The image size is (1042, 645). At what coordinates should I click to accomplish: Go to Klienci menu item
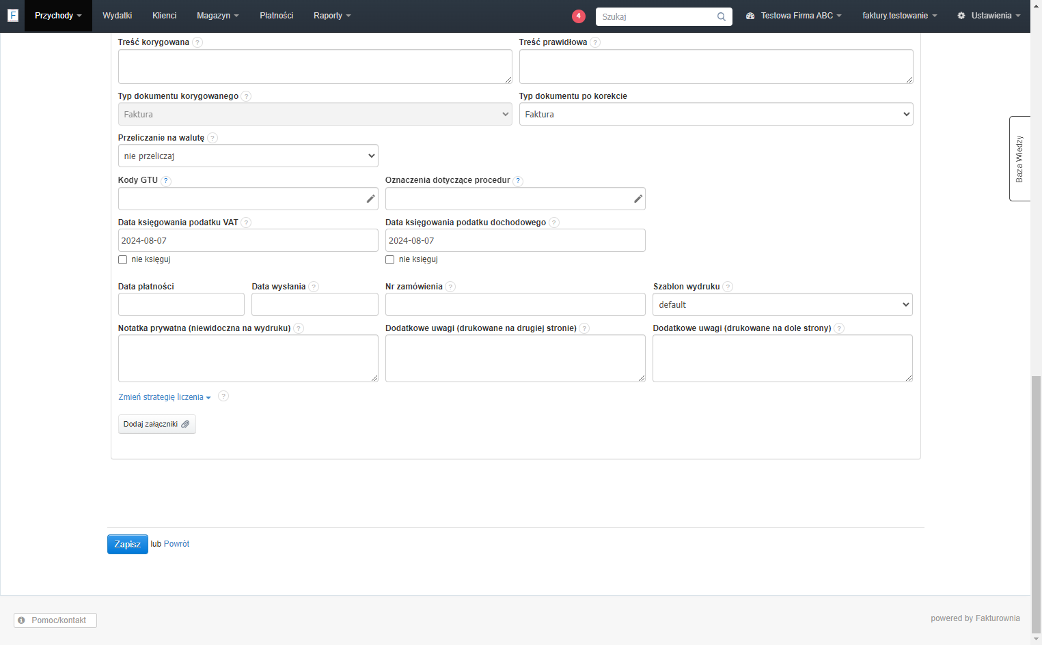click(x=164, y=16)
